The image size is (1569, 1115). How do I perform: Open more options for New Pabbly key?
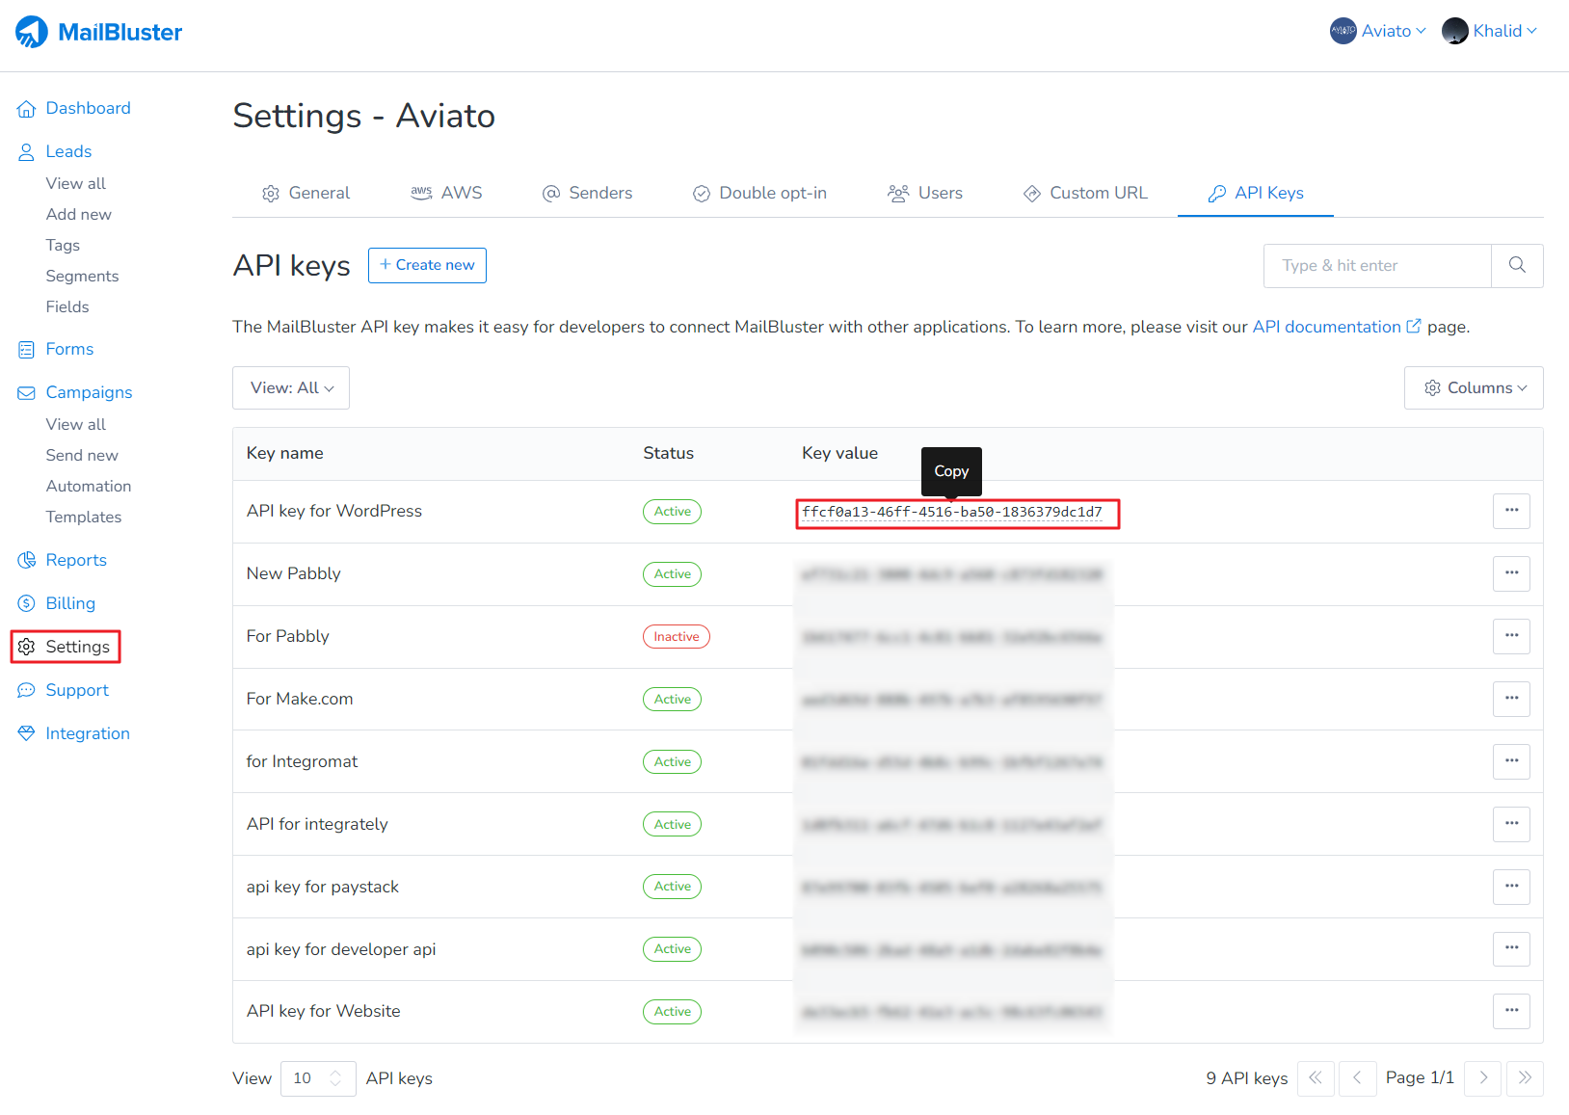(1510, 573)
